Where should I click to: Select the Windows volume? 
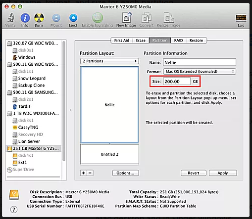[24, 57]
